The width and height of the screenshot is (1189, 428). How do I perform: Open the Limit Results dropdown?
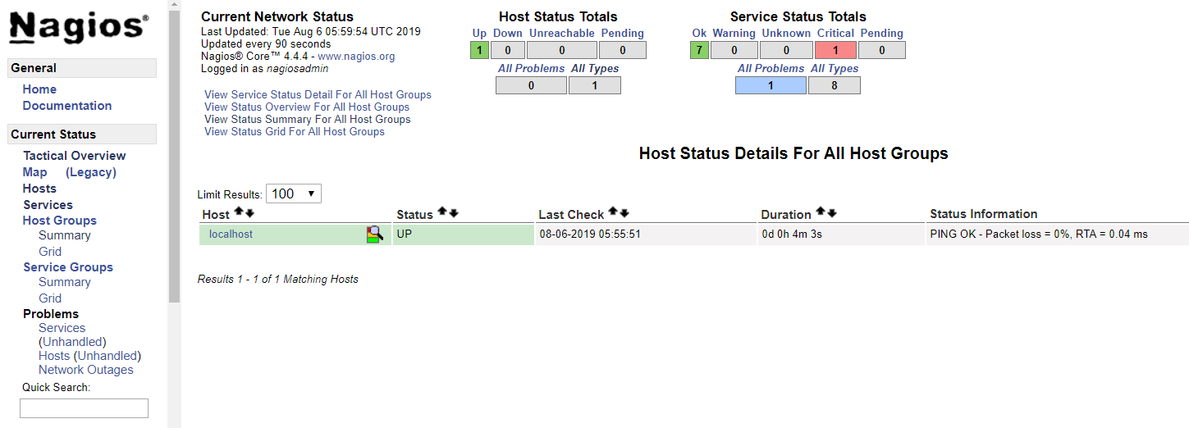coord(294,194)
